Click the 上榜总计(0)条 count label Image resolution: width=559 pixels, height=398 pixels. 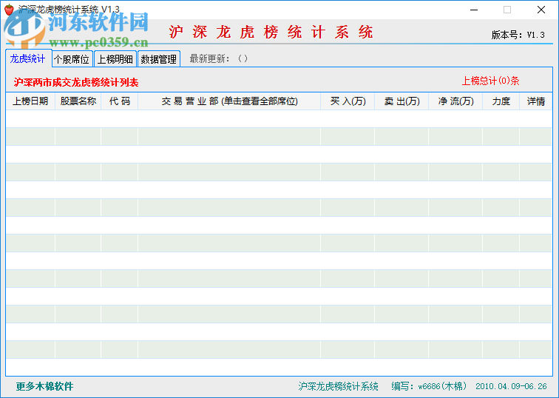pos(490,81)
